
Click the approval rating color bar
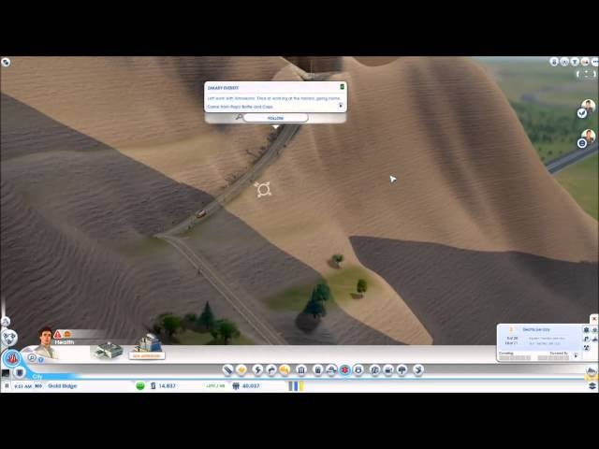point(296,385)
